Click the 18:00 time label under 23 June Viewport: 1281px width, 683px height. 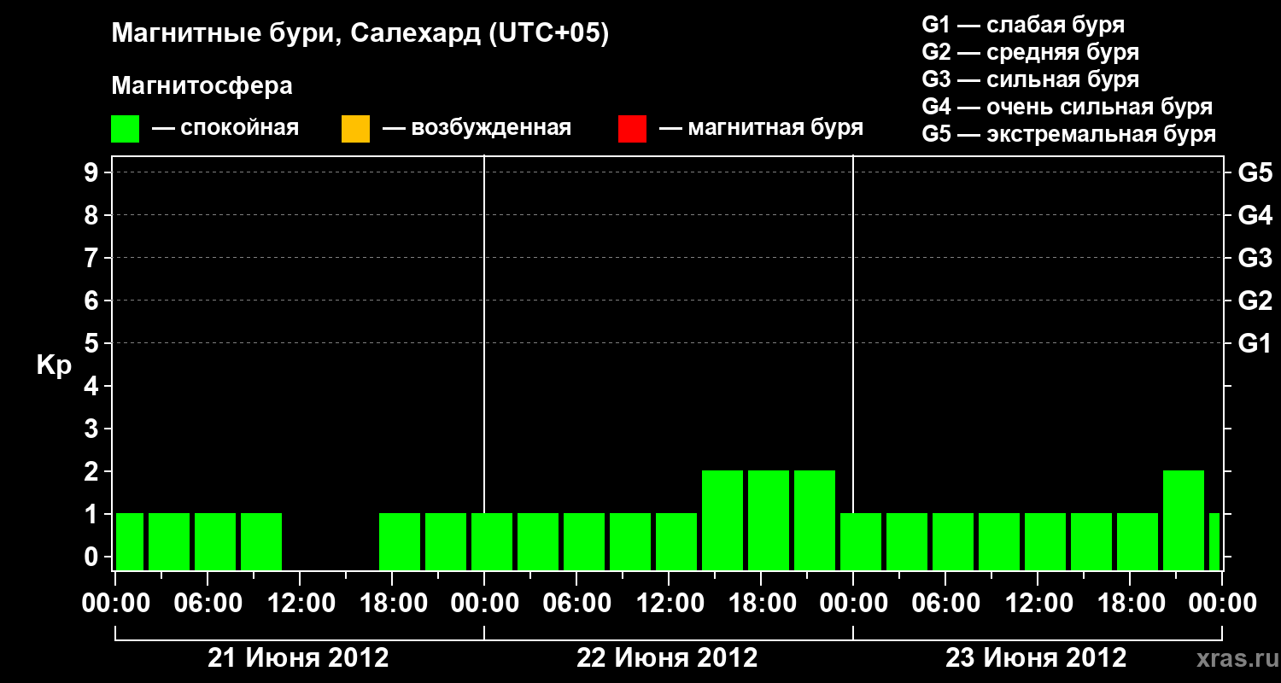point(1130,603)
